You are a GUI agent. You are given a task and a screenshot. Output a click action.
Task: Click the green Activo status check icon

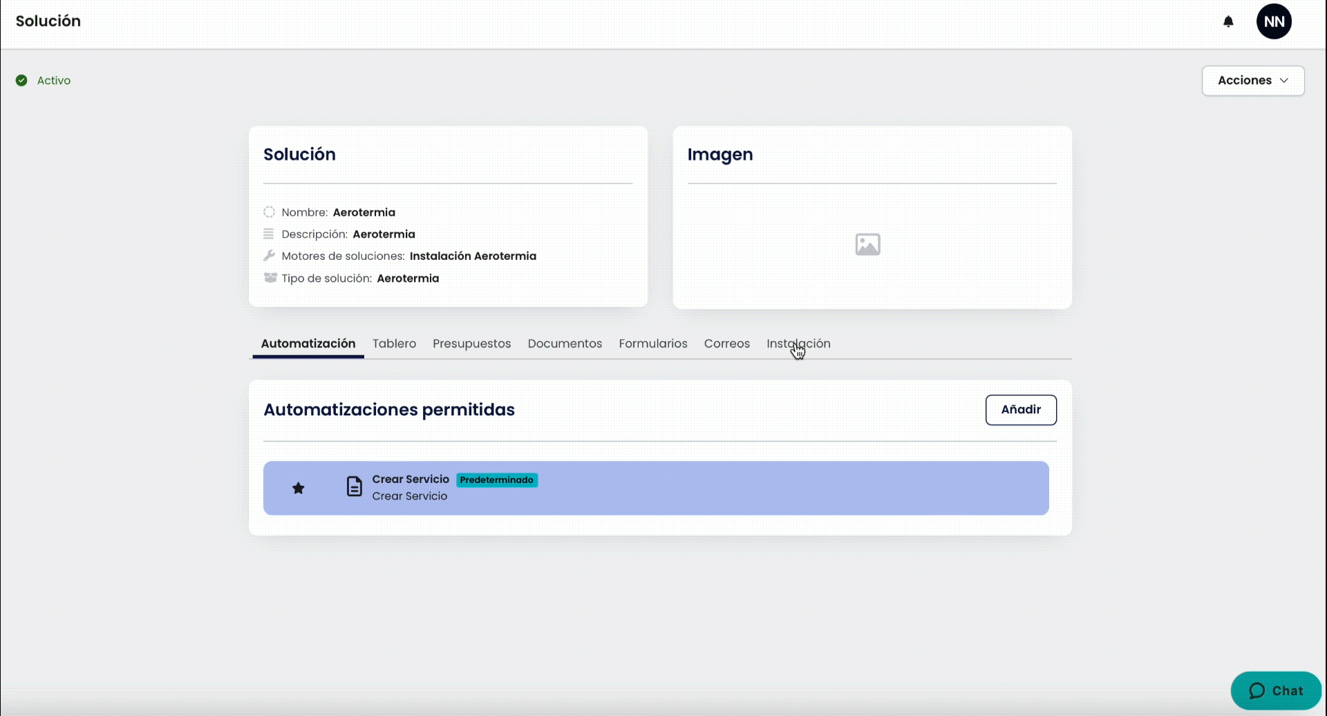coord(21,80)
